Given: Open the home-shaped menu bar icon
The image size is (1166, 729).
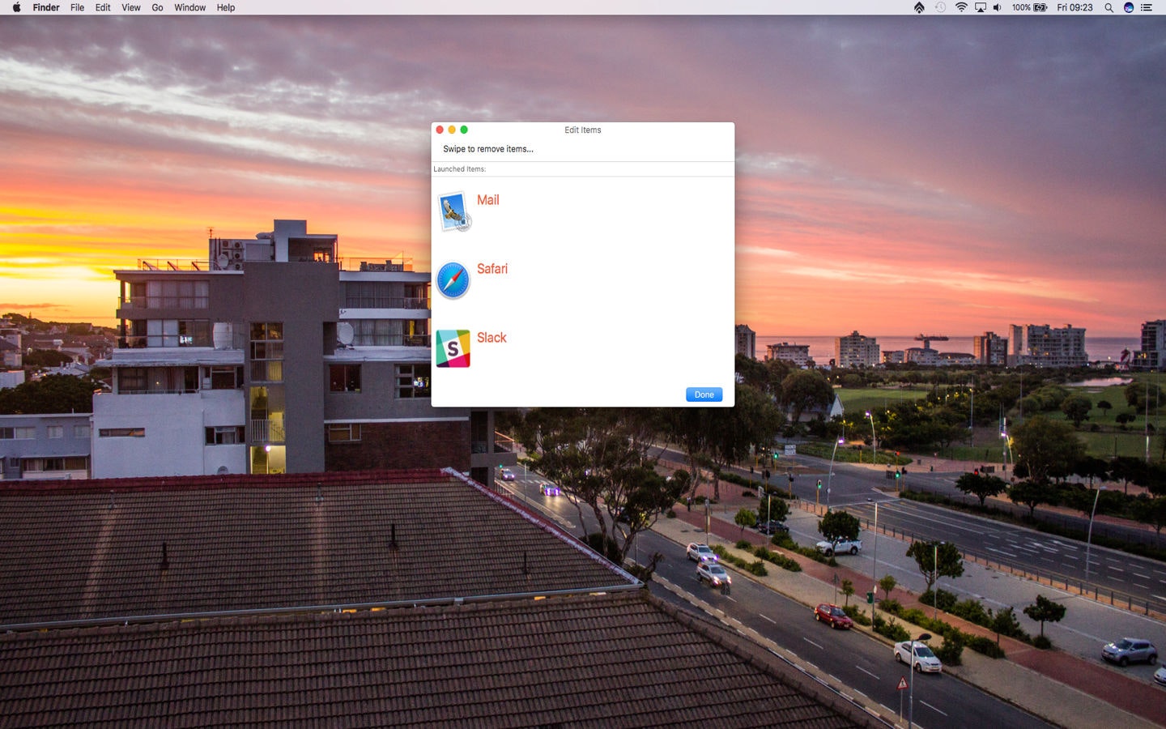Looking at the screenshot, I should 919,7.
